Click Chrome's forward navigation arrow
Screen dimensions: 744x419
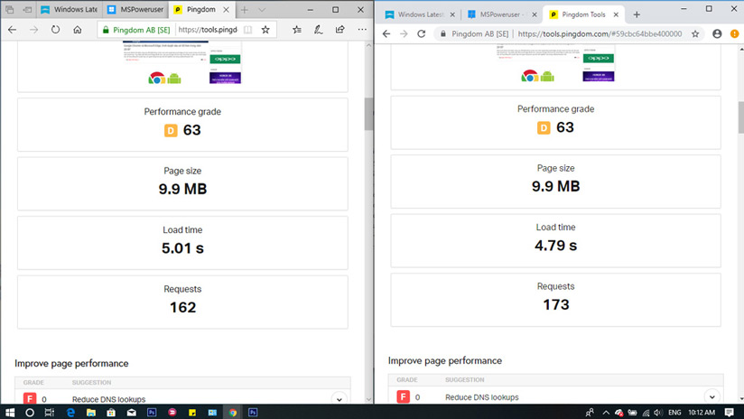[404, 33]
